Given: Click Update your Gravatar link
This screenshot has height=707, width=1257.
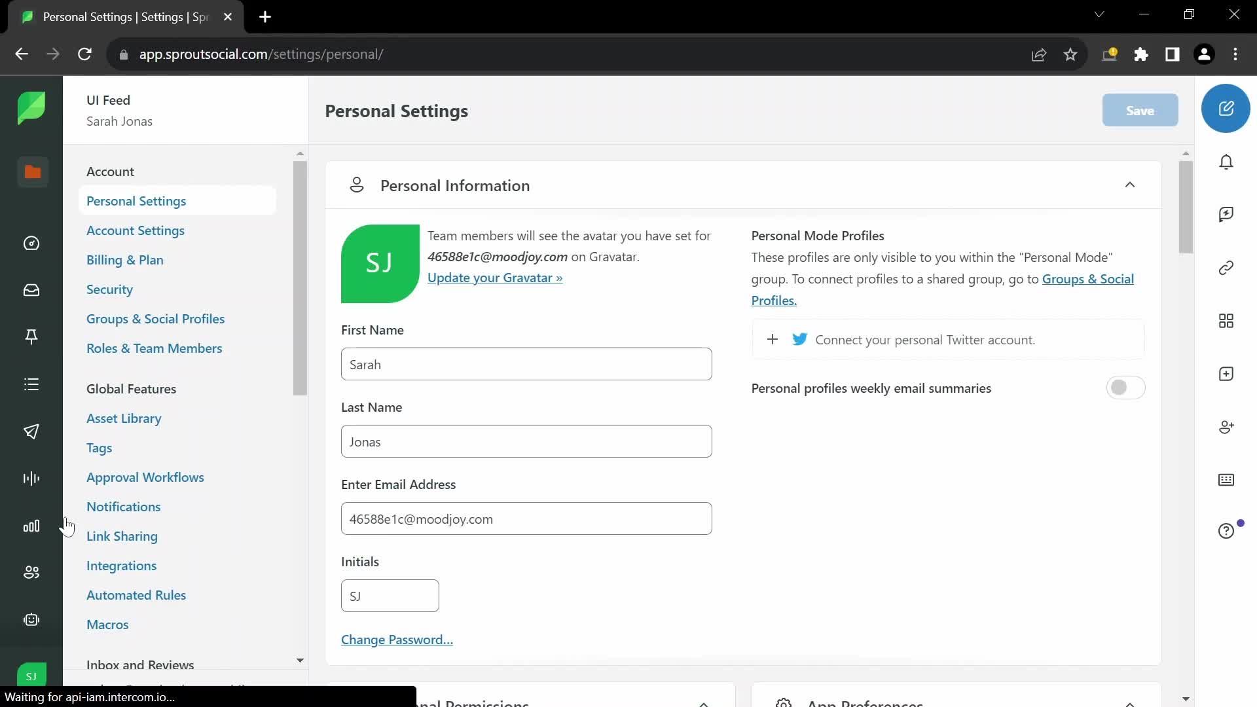Looking at the screenshot, I should pyautogui.click(x=495, y=278).
